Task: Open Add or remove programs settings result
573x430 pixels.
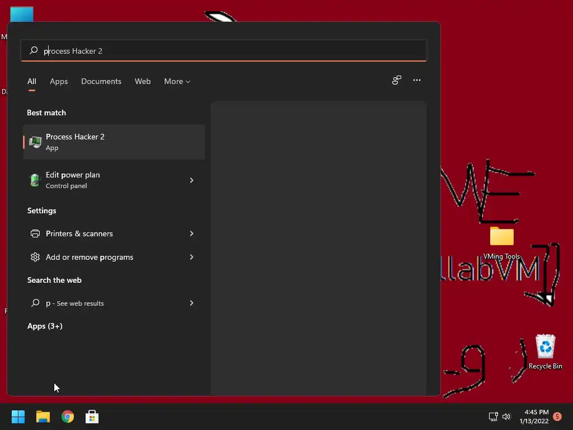Action: point(114,257)
